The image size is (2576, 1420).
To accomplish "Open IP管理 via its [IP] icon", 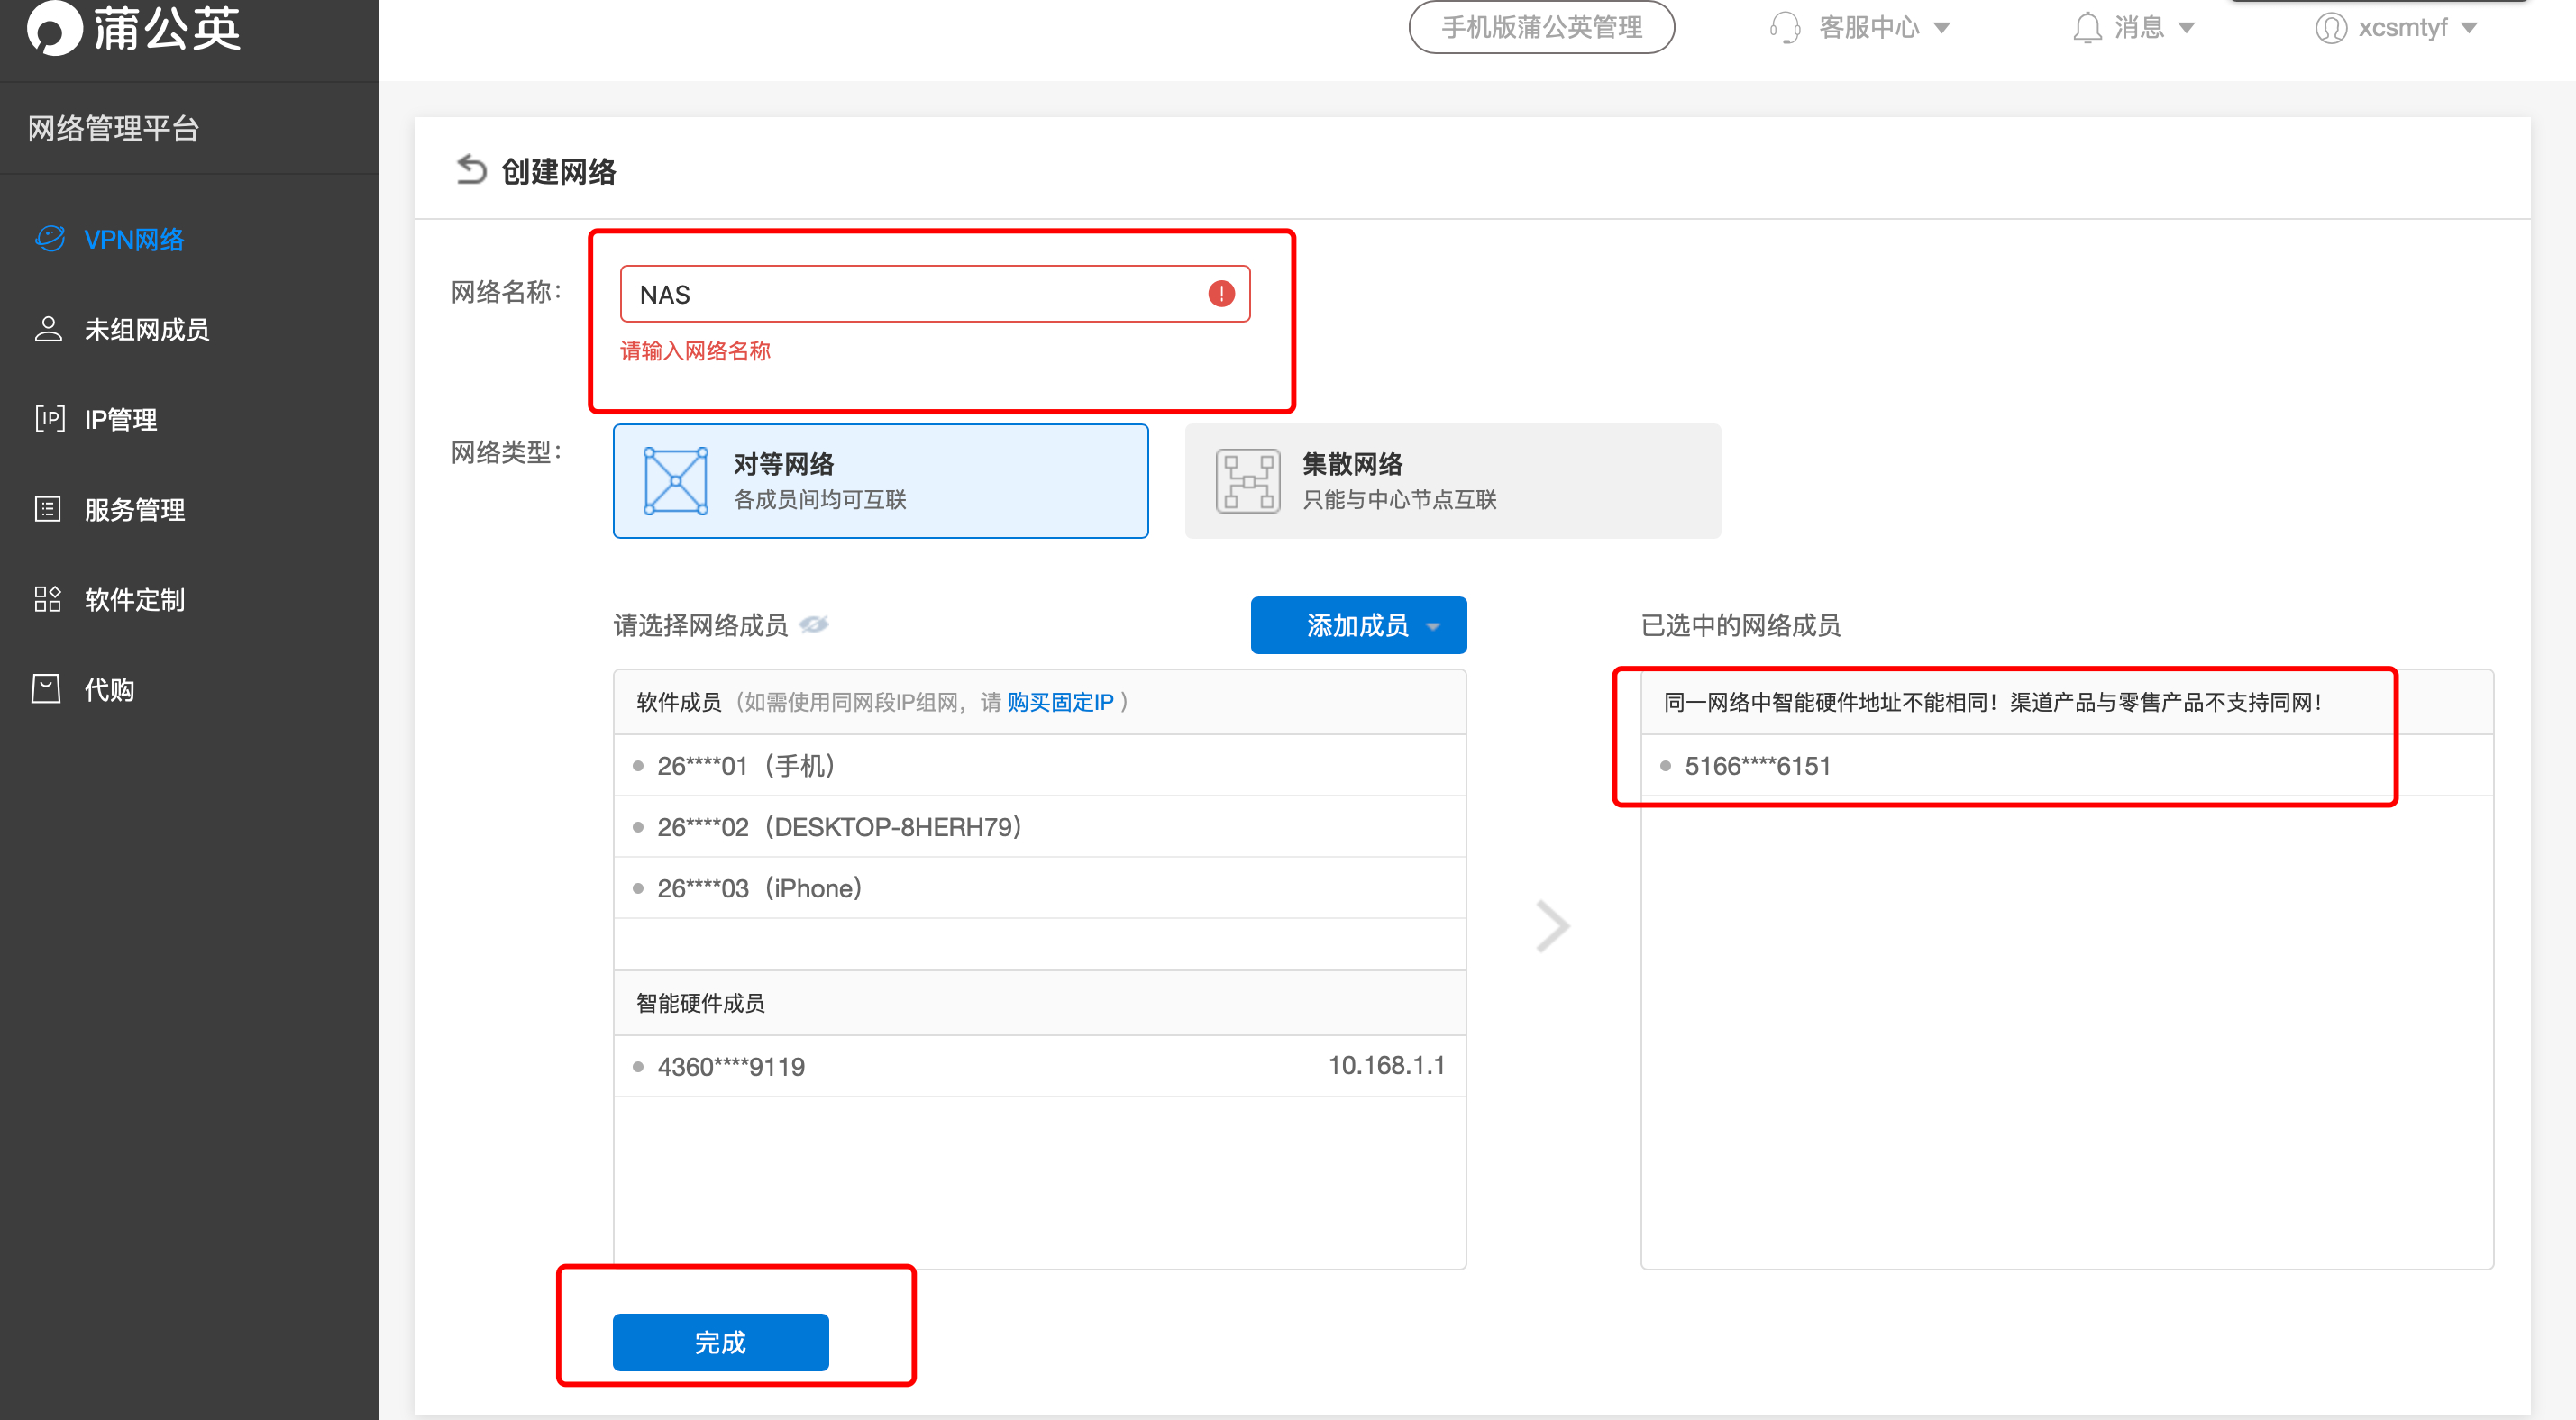I will [x=49, y=419].
